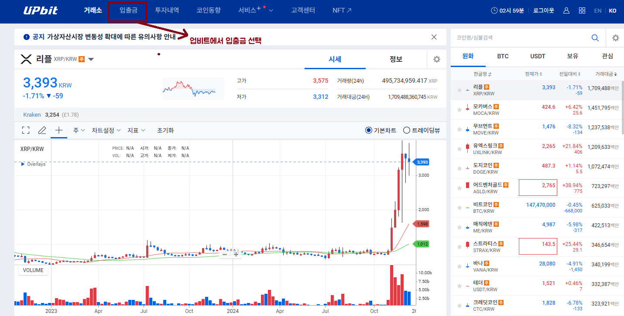The width and height of the screenshot is (624, 316).
Task: Select the pencil drawing tool
Action: [x=42, y=130]
